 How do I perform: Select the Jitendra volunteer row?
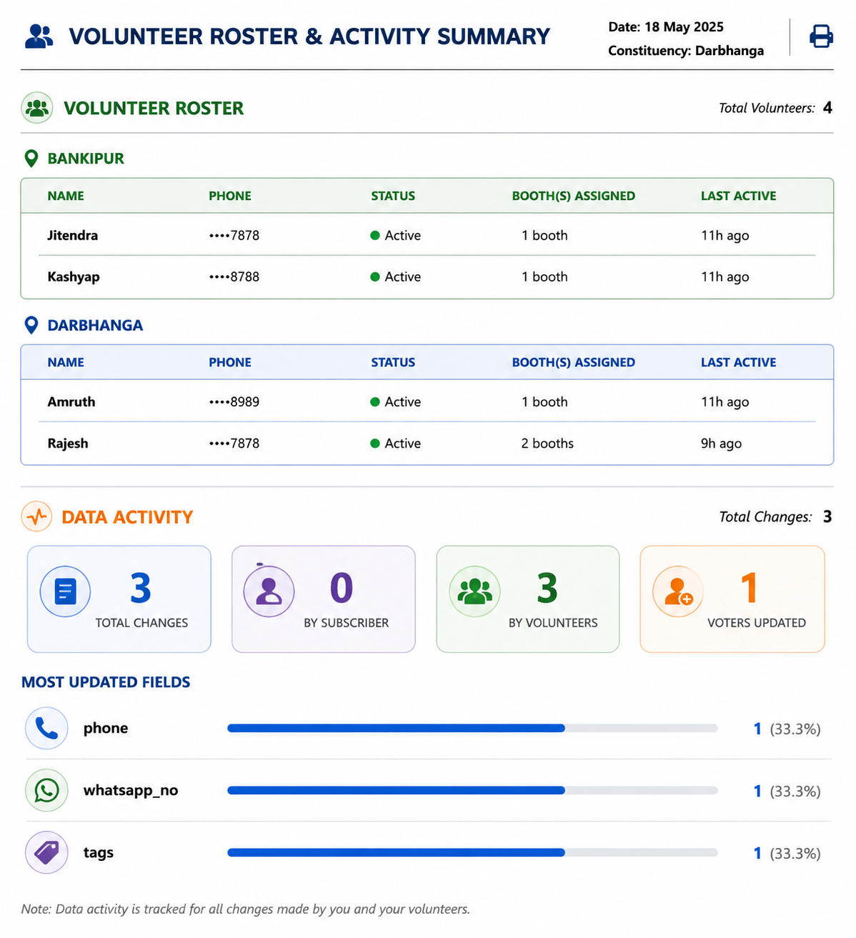click(427, 235)
